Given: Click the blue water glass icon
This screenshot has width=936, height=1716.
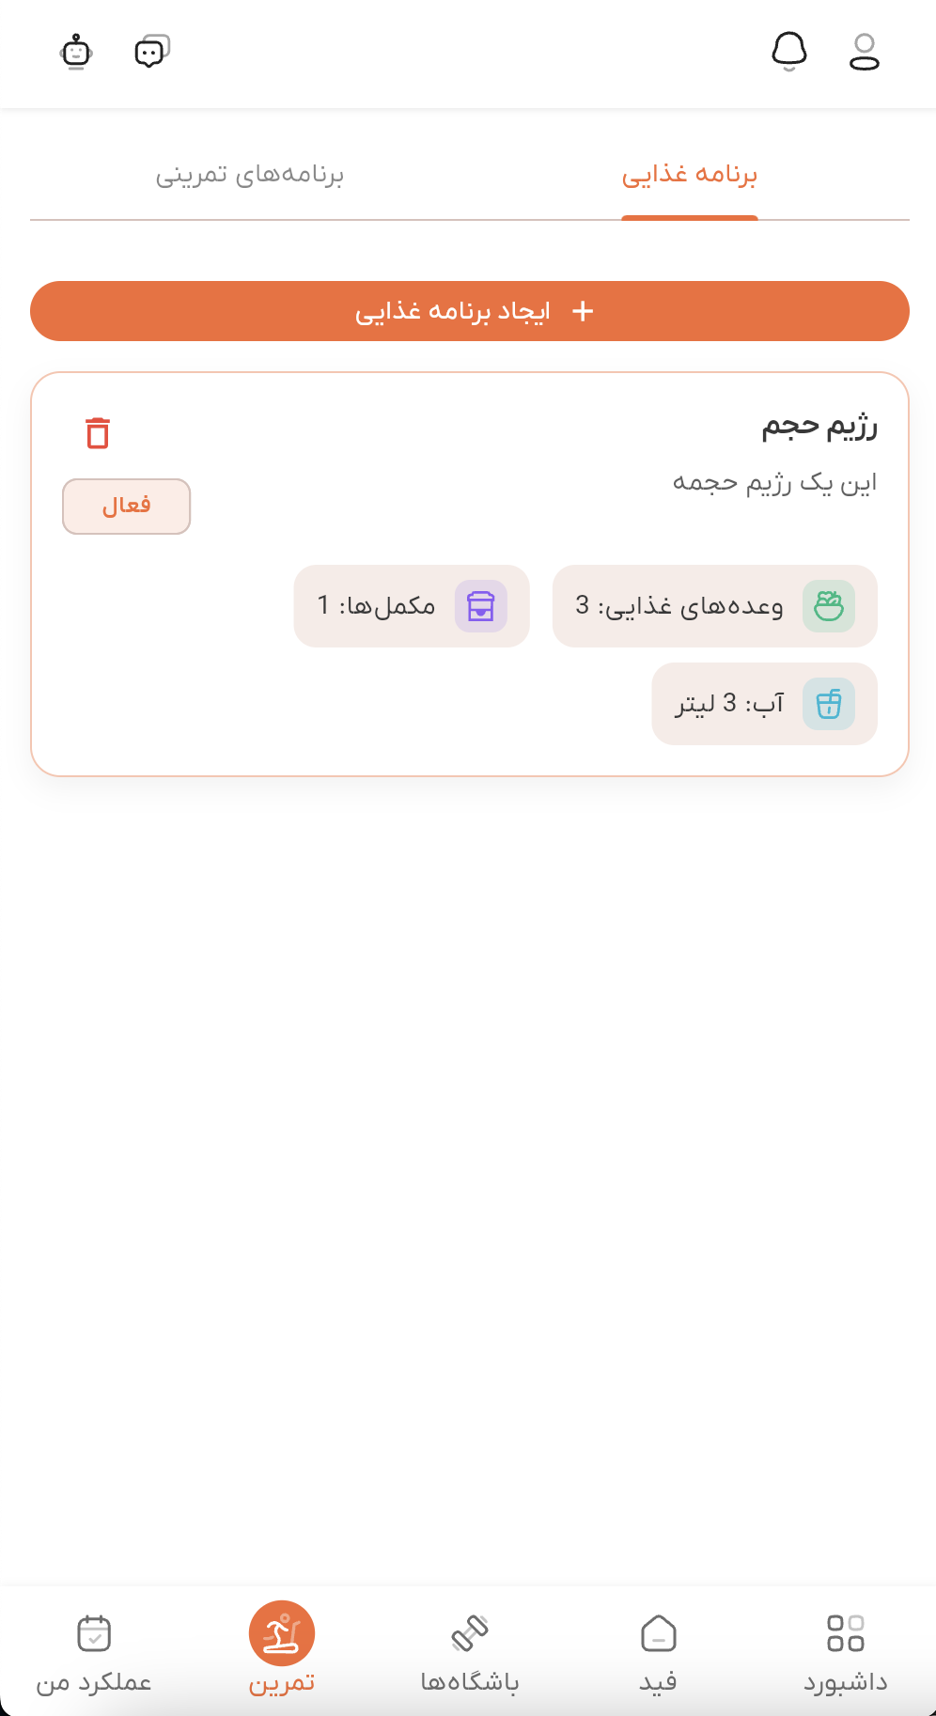Looking at the screenshot, I should click(829, 703).
